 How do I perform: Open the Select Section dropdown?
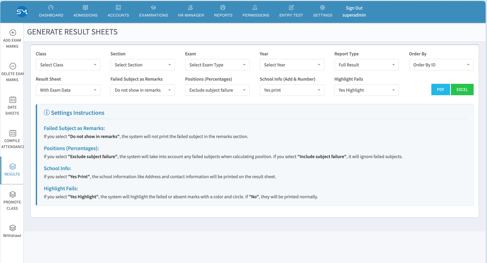click(x=143, y=65)
